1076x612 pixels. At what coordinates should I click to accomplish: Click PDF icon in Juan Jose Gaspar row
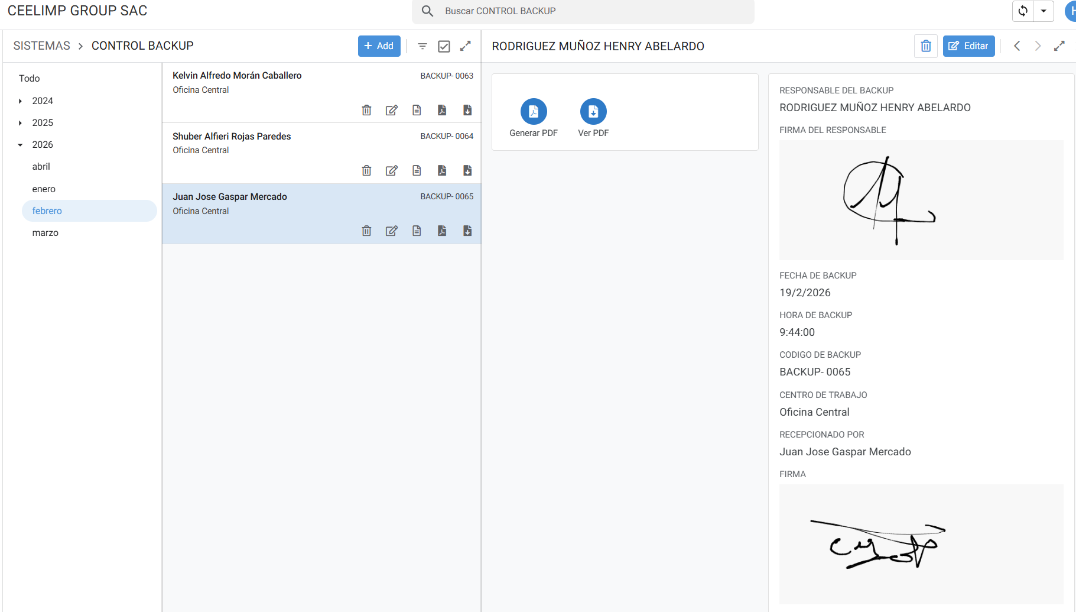click(442, 231)
